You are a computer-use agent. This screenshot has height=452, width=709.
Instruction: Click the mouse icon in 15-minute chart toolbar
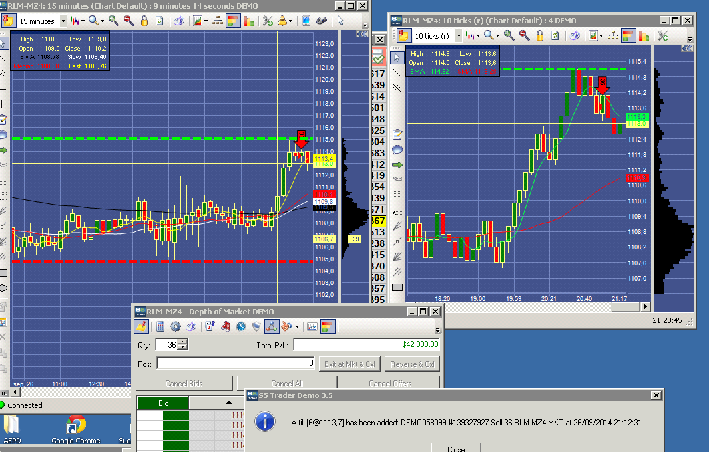[x=321, y=21]
